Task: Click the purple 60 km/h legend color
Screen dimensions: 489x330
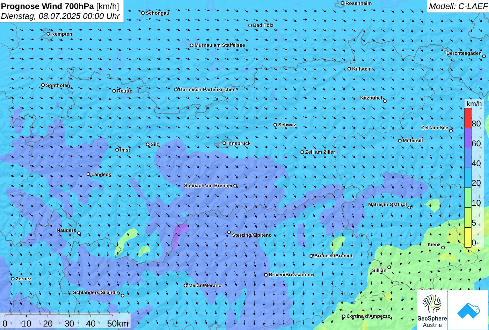Action: click(x=468, y=138)
